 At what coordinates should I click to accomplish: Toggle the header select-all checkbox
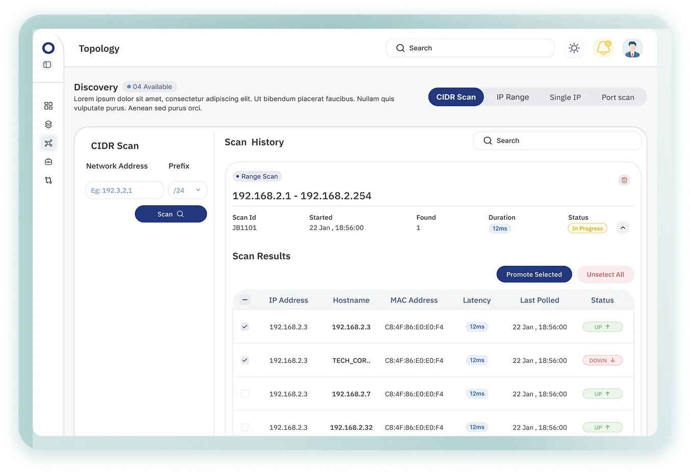[245, 300]
